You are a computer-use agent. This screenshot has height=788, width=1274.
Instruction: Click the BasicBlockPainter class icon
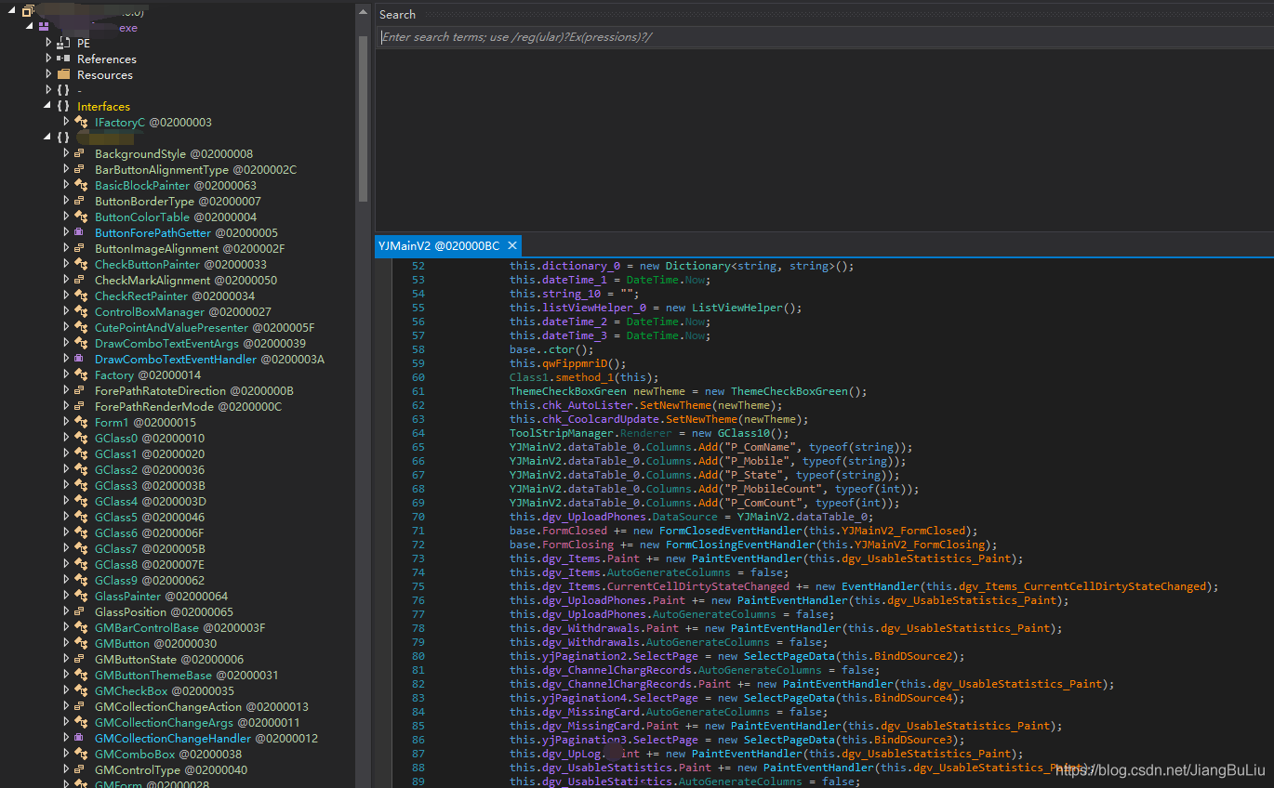(81, 185)
